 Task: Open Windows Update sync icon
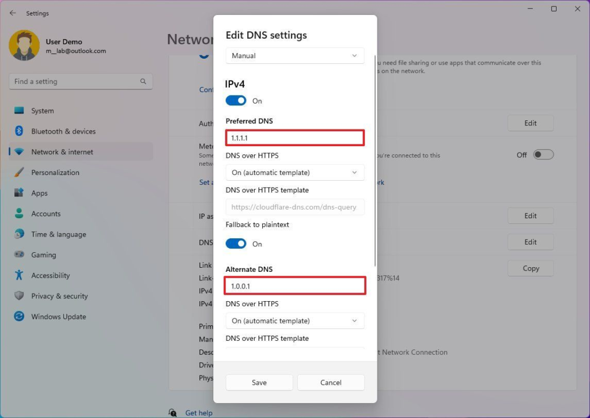click(19, 317)
